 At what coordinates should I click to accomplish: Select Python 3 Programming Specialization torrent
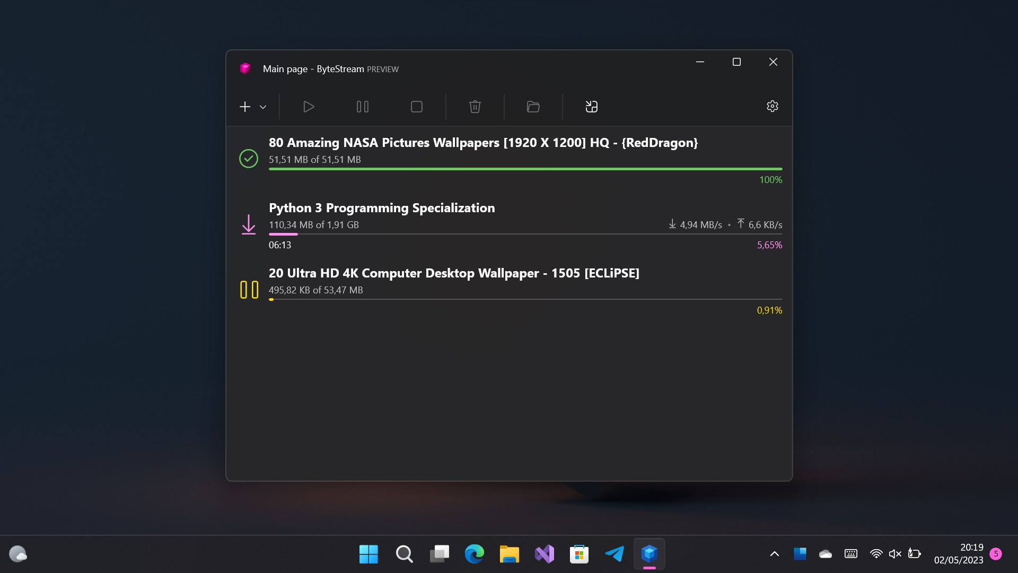[382, 208]
